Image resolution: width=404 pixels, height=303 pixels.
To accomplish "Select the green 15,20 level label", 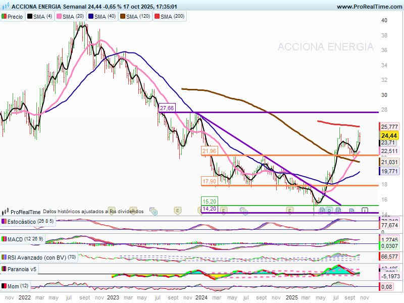I will tap(209, 200).
